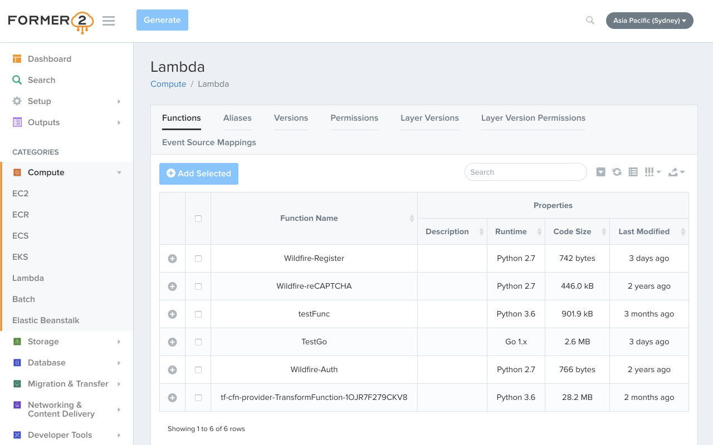
Task: Select the testFunc row checkbox
Action: point(198,314)
